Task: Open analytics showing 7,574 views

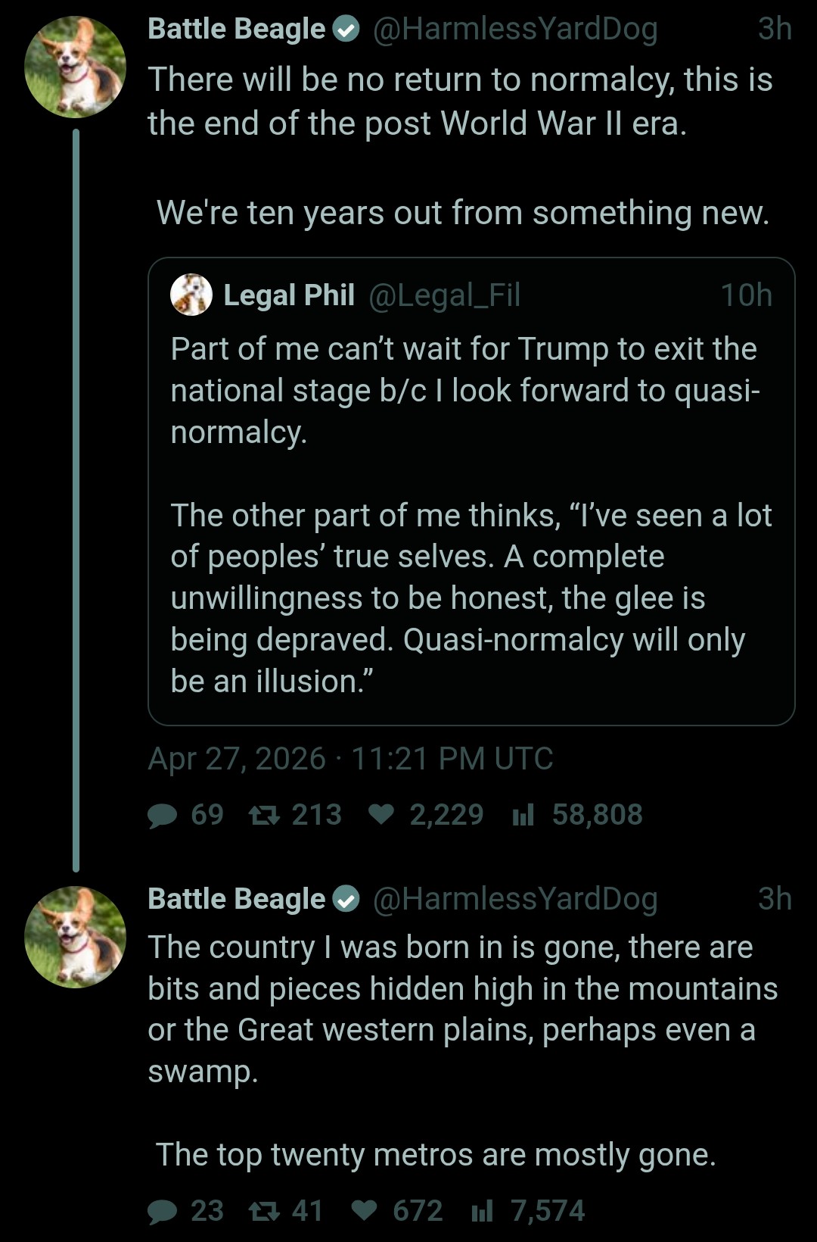Action: (482, 1212)
